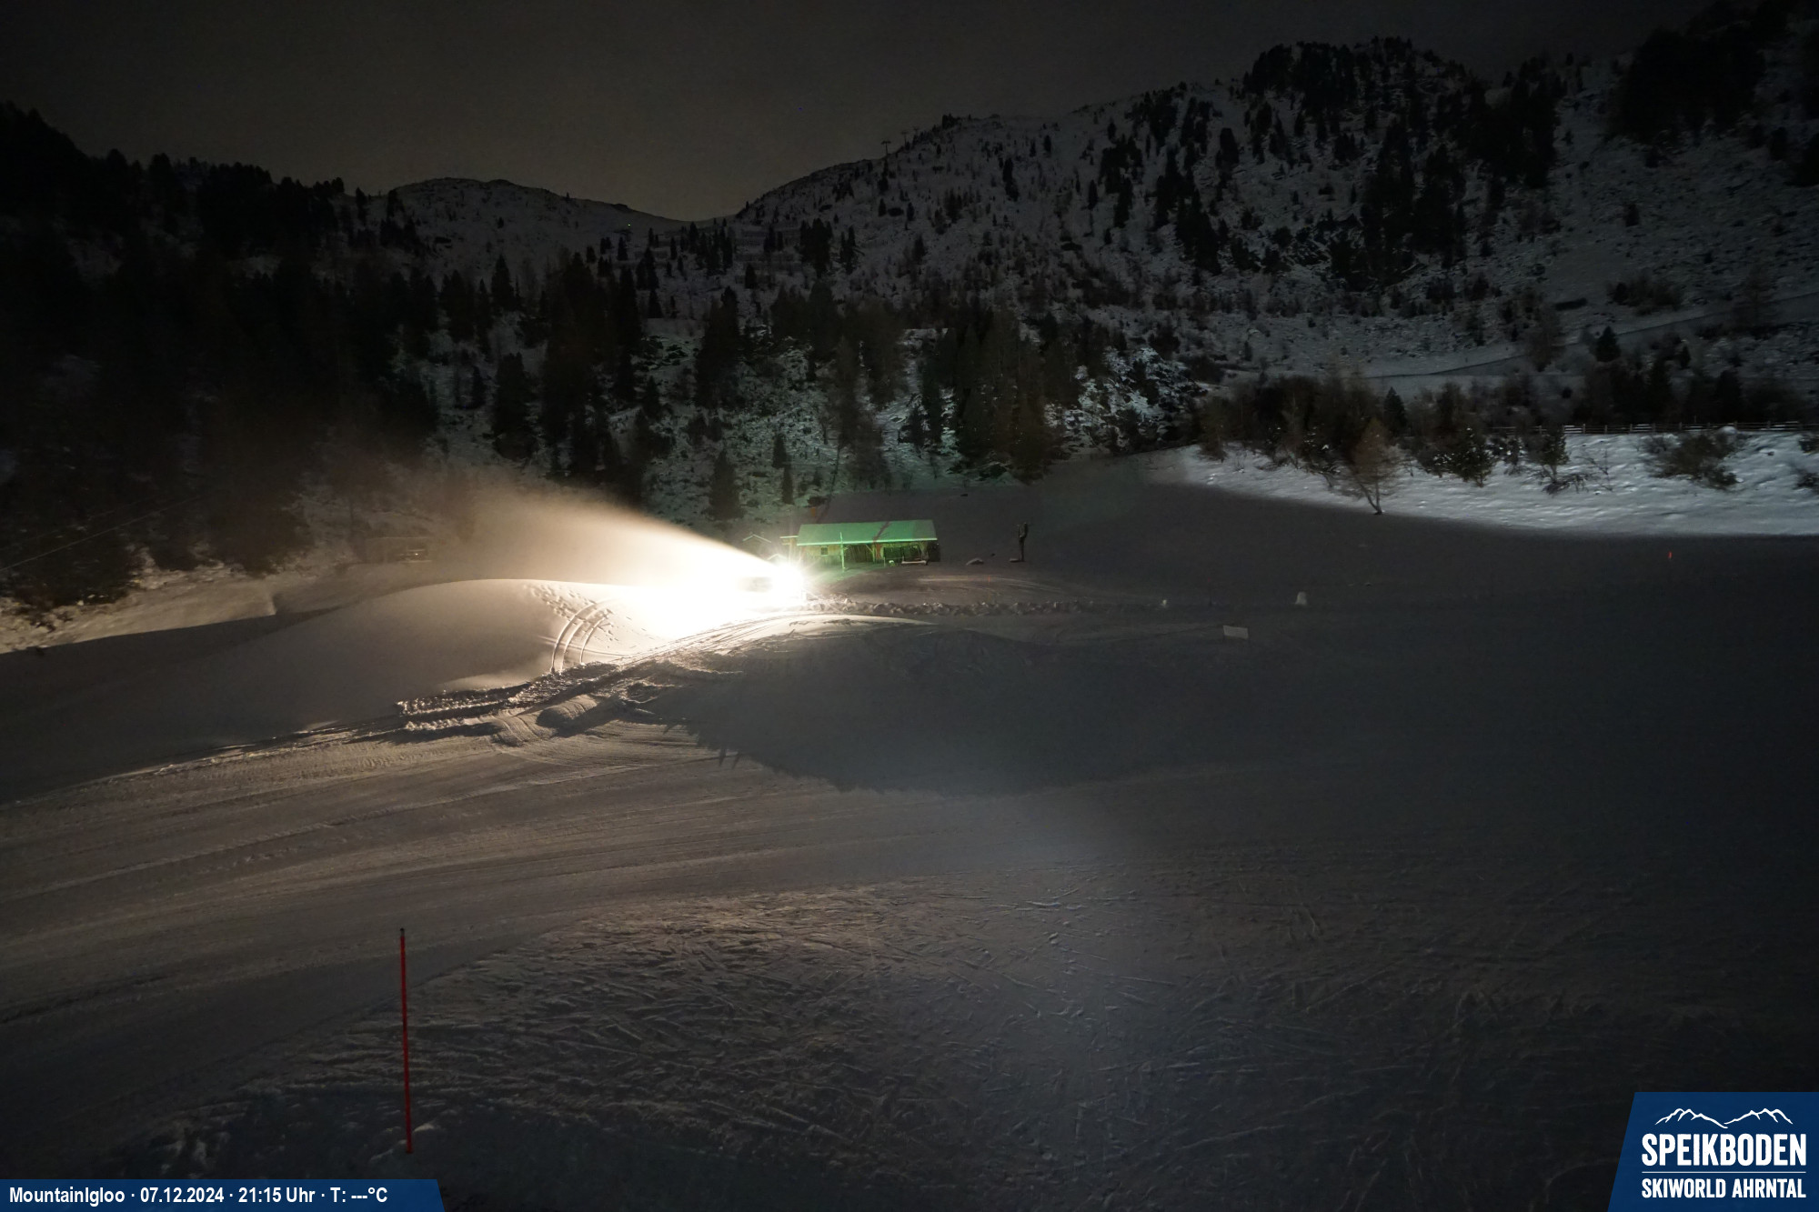
Task: Click the red slope marker pole
Action: point(405,1039)
